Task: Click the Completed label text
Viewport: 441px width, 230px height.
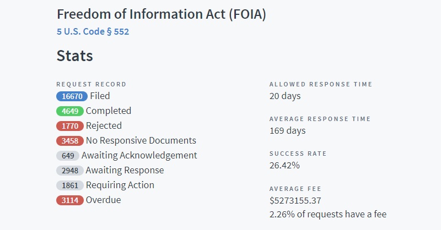Action: [x=109, y=111]
